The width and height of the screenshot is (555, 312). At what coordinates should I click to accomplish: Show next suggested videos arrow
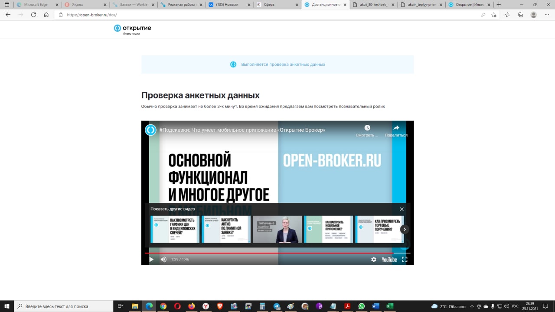point(405,229)
